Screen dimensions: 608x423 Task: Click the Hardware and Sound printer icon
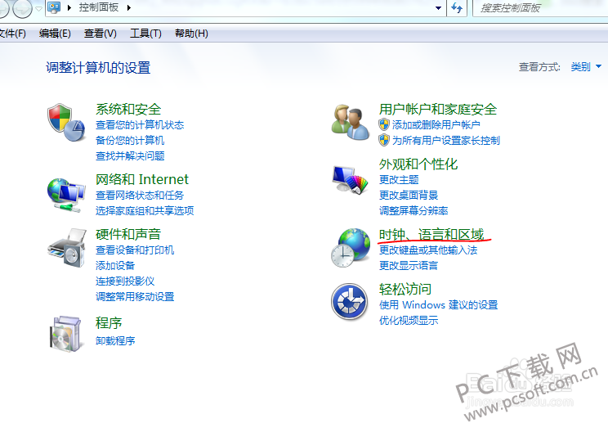coord(66,247)
